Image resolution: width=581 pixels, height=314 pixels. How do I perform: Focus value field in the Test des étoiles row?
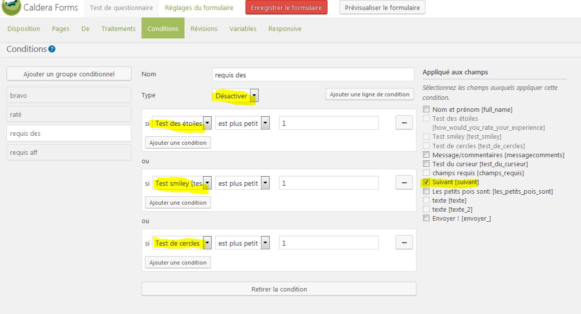point(328,123)
